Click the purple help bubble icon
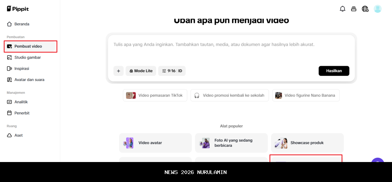This screenshot has height=182, width=392. click(377, 161)
